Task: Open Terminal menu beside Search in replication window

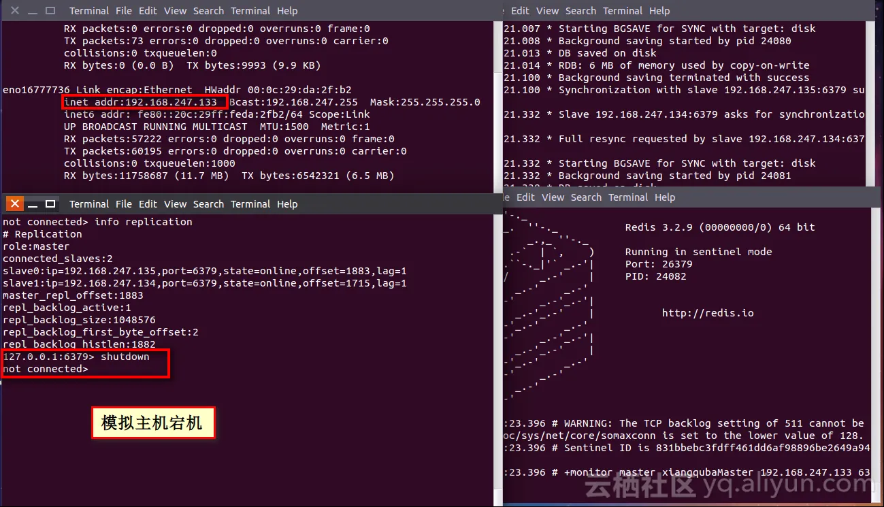Action: tap(250, 204)
